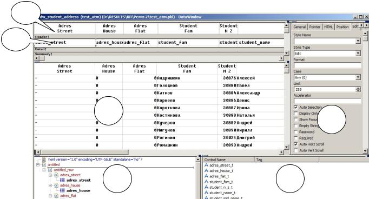Click the Summary band bar
369x199 pixels.
(159, 54)
